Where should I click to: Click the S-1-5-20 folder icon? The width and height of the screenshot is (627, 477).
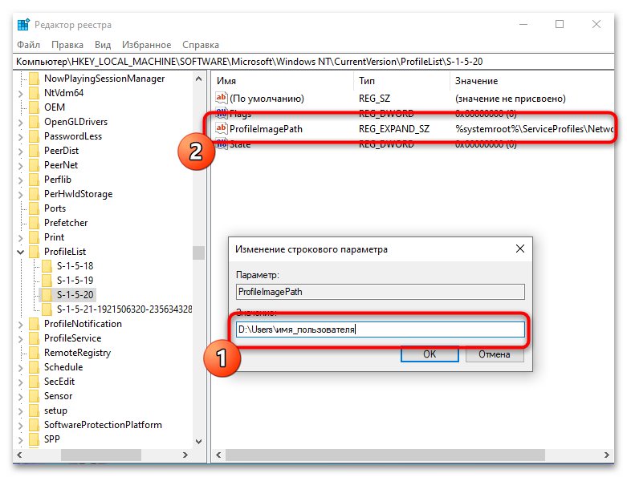coord(47,294)
